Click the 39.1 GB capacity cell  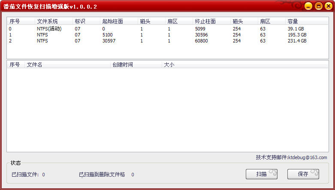[296, 29]
